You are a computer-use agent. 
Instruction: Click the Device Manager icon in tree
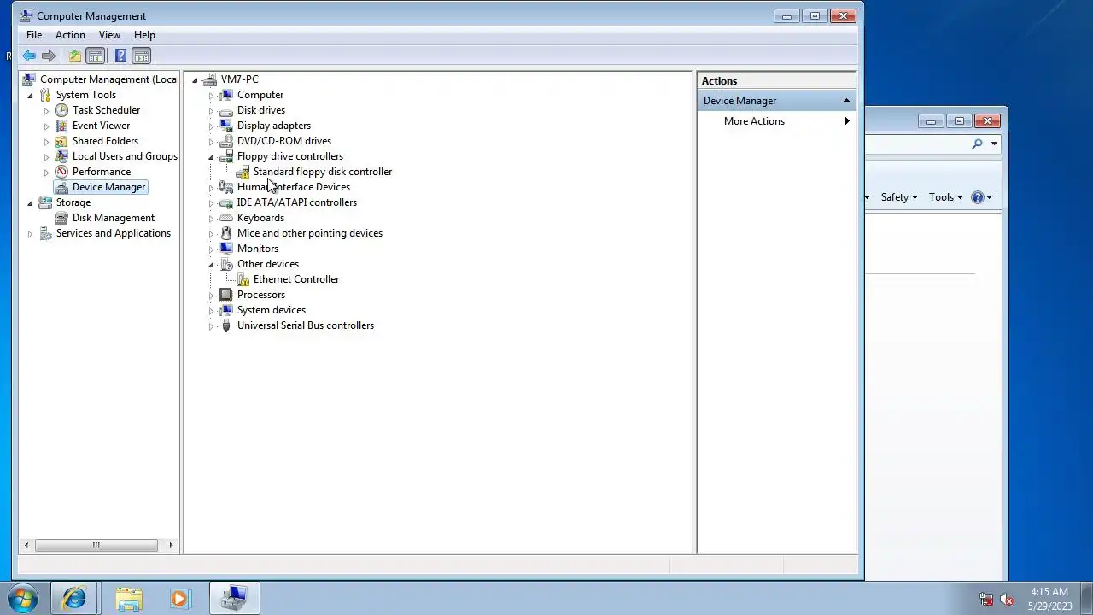click(x=61, y=187)
